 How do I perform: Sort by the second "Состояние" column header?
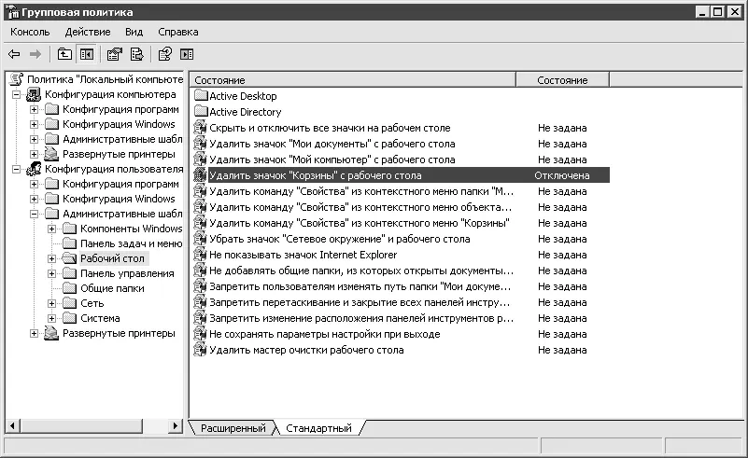tap(562, 81)
